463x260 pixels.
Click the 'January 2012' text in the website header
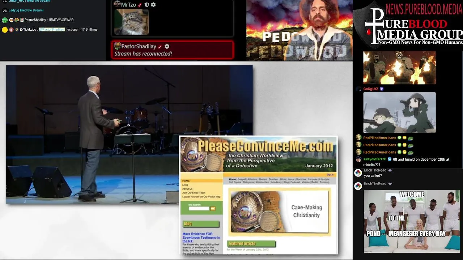click(319, 166)
